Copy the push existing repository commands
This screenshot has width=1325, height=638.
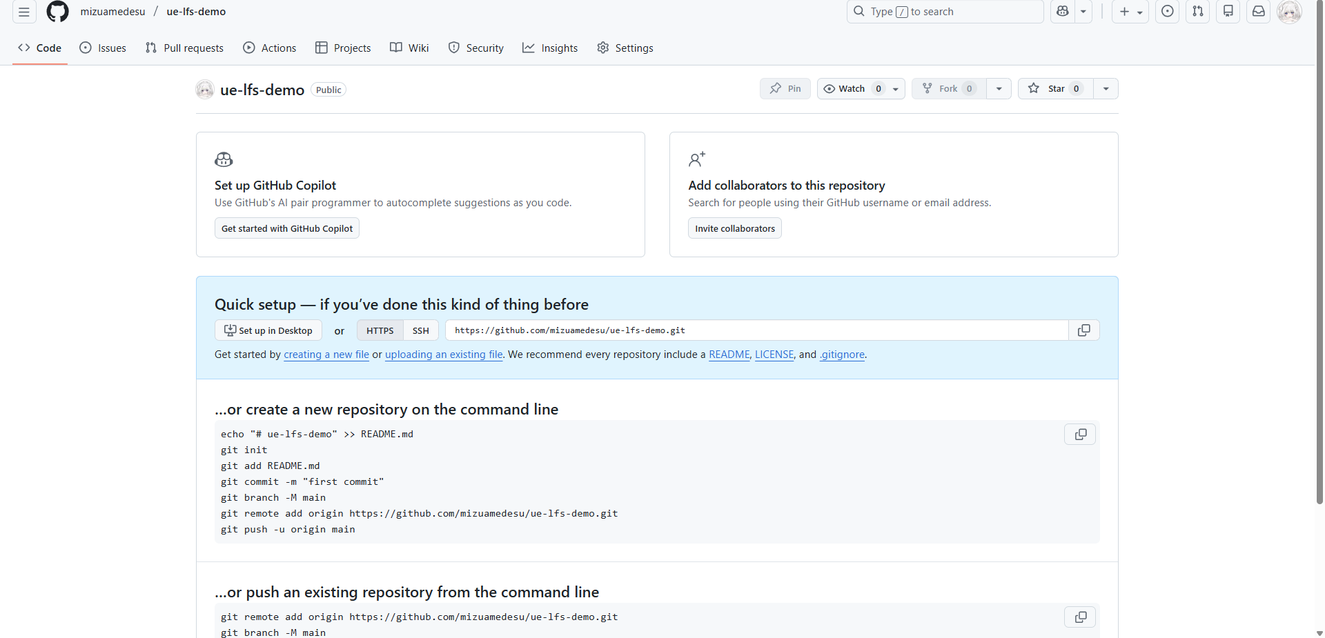1080,617
